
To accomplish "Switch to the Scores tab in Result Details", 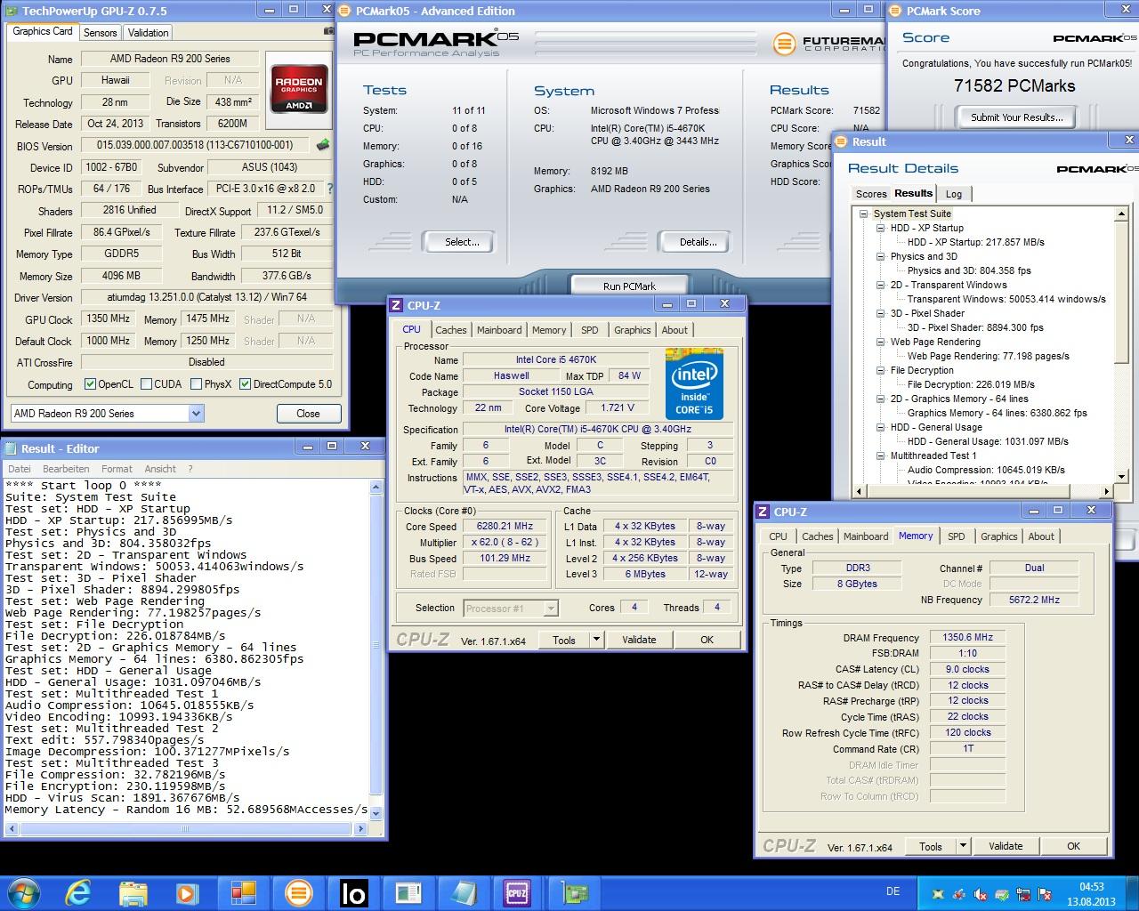I will click(x=871, y=194).
